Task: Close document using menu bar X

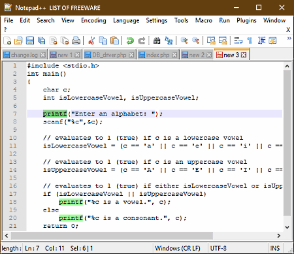Action: coord(288,29)
